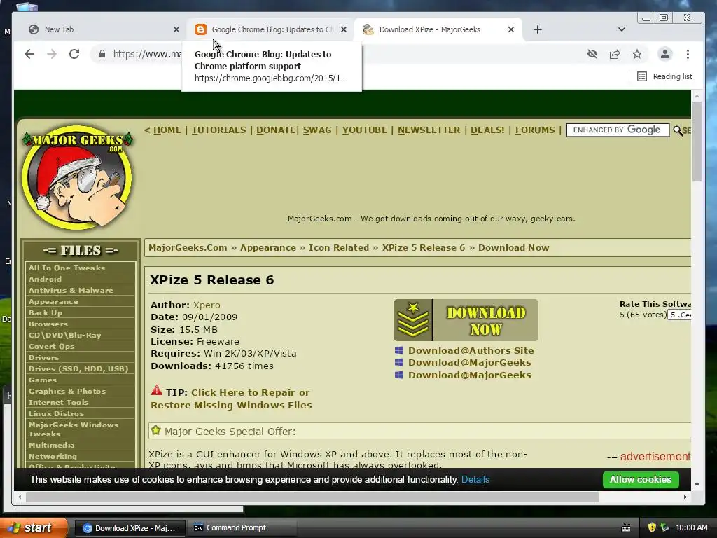Close the Google Chrome Blog tab
The image size is (717, 538).
coord(344,29)
